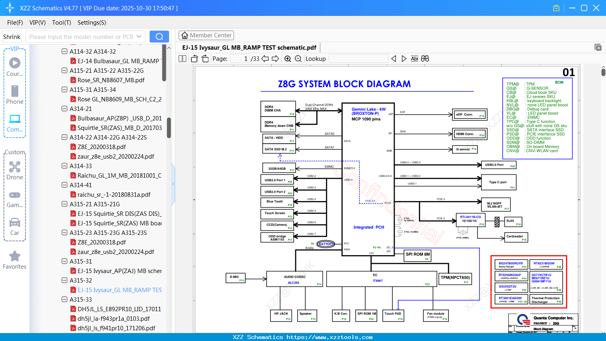
Task: Click the Abi text-match icon
Action: point(415,59)
